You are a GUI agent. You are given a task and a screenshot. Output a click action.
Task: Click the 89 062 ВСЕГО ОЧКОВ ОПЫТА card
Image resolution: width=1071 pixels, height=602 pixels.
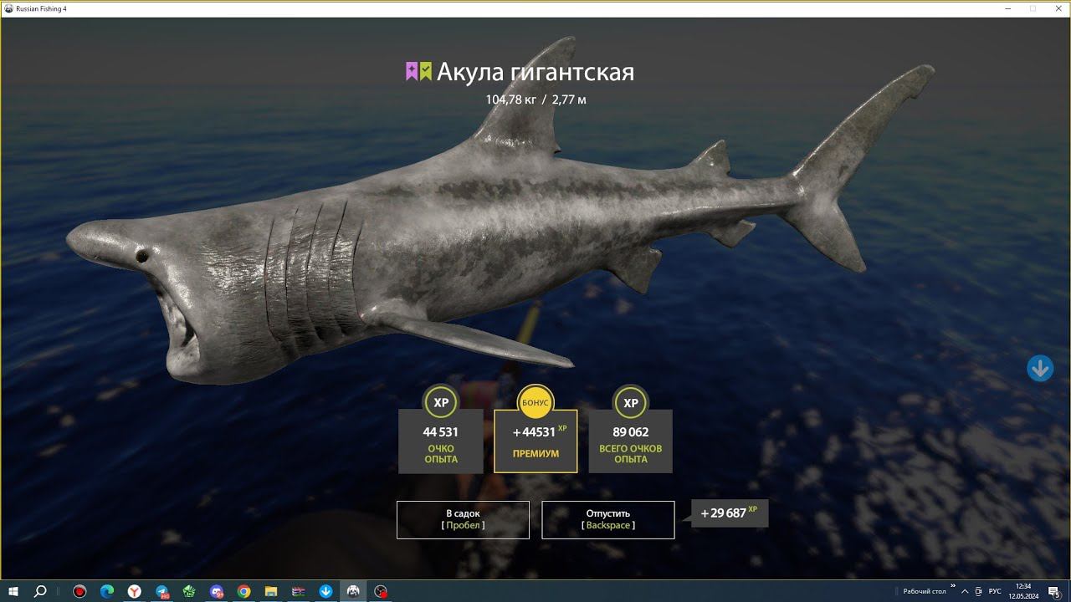point(631,441)
